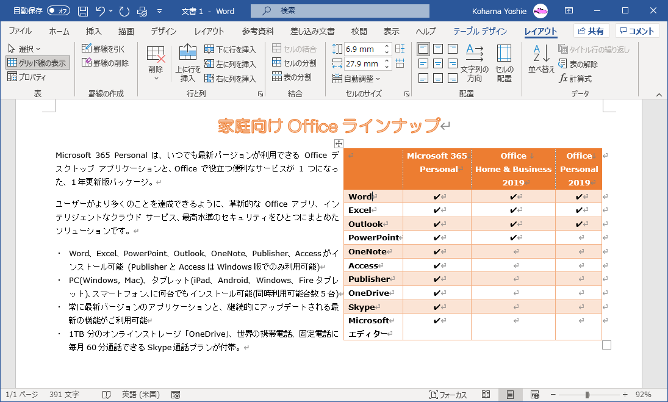The width and height of the screenshot is (668, 402).
Task: Click the table move handle
Action: pos(339,143)
